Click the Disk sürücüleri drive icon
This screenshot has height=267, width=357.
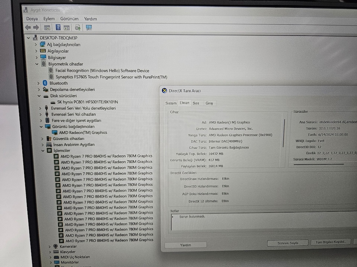click(46, 96)
